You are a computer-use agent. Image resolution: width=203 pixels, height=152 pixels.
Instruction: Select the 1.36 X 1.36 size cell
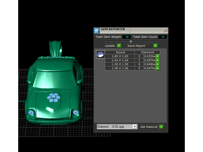pos(120,68)
